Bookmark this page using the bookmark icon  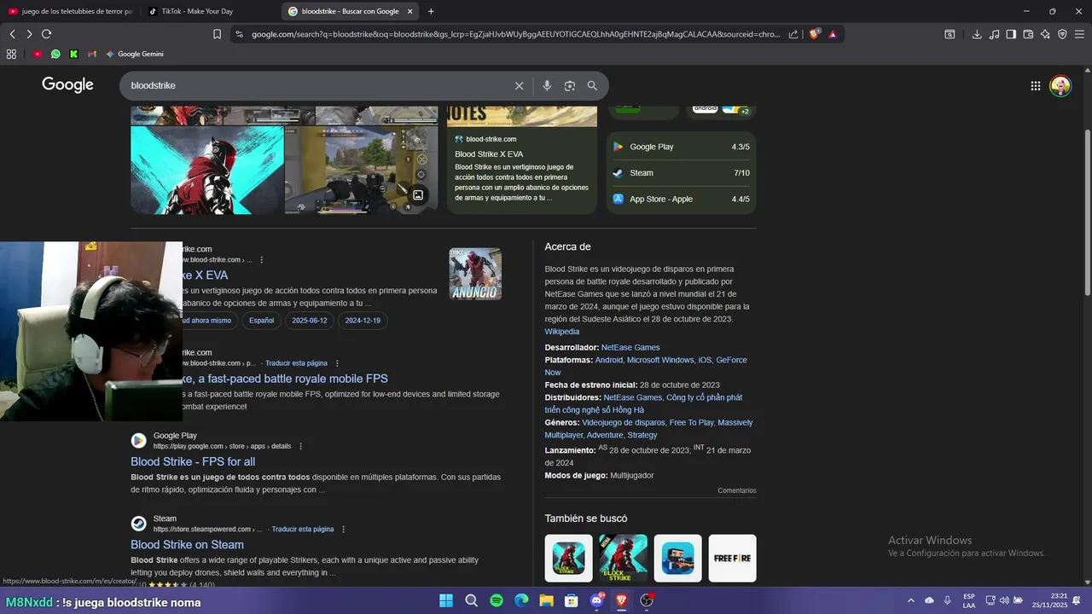pyautogui.click(x=217, y=34)
